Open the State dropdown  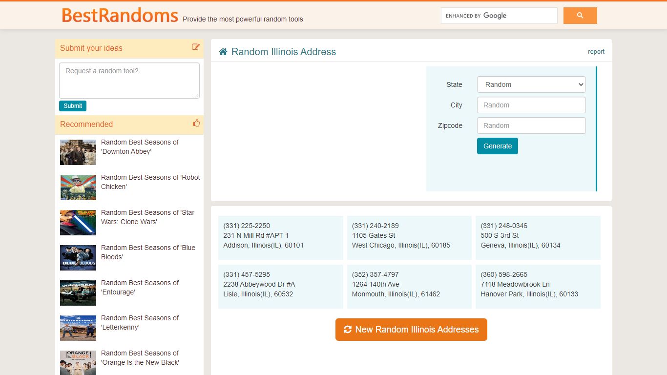pos(531,84)
